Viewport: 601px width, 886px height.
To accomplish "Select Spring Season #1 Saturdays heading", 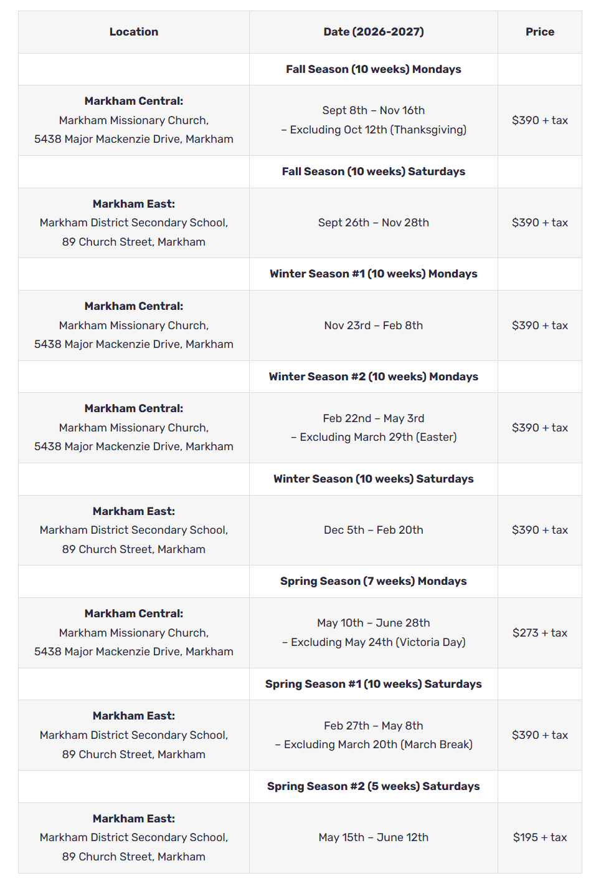I will pyautogui.click(x=374, y=684).
